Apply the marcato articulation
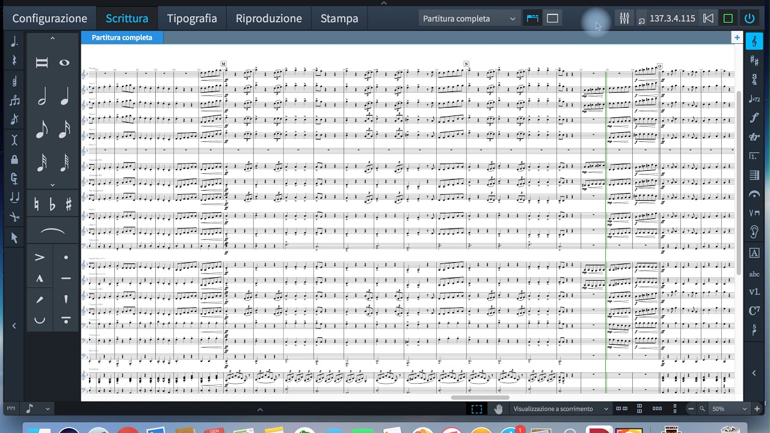This screenshot has height=433, width=770. 40,278
